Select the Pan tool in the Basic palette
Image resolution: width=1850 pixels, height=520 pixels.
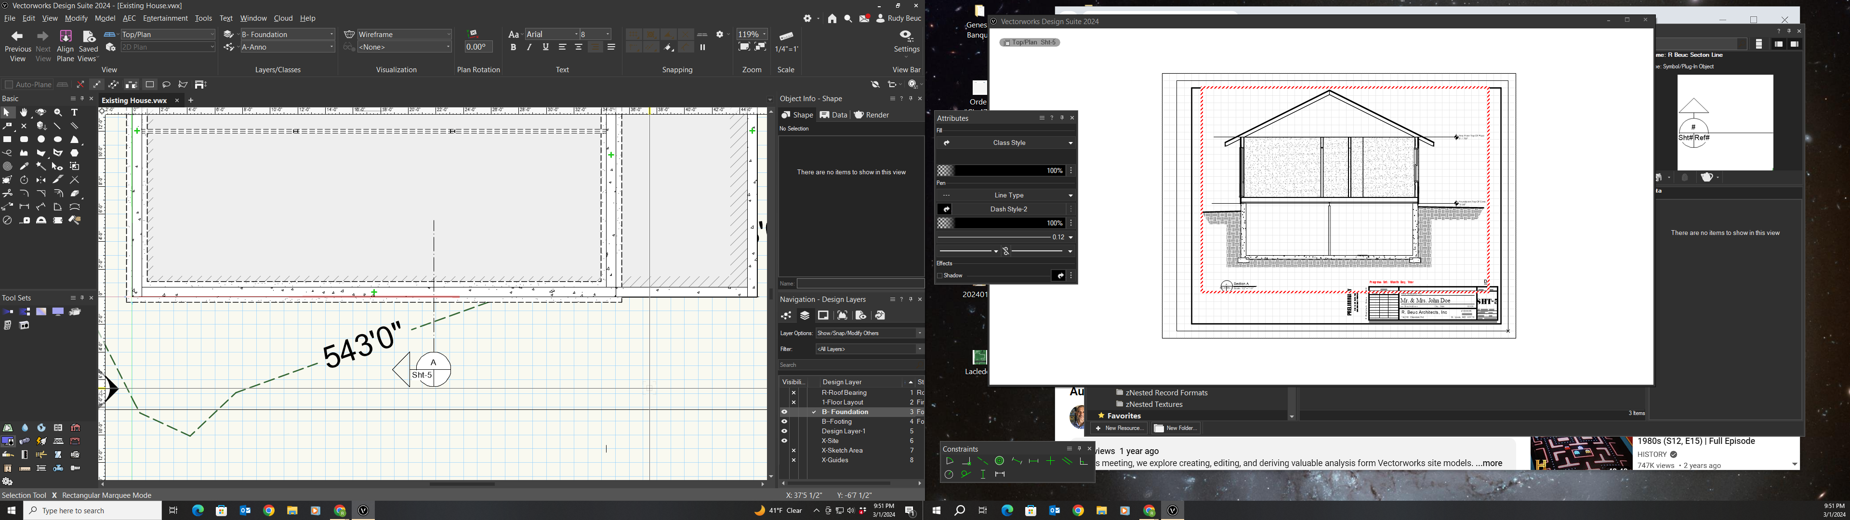coord(23,113)
